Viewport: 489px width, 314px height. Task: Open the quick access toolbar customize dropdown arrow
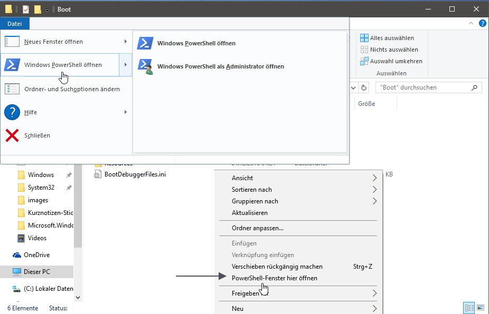pos(47,10)
